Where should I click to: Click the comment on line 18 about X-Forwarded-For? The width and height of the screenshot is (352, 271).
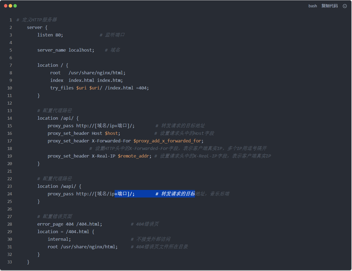pyautogui.click(x=178, y=148)
